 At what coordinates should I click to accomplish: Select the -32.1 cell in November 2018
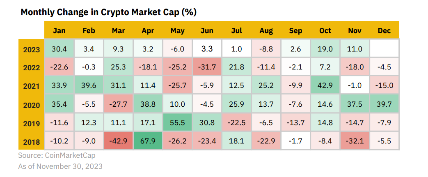click(x=355, y=141)
